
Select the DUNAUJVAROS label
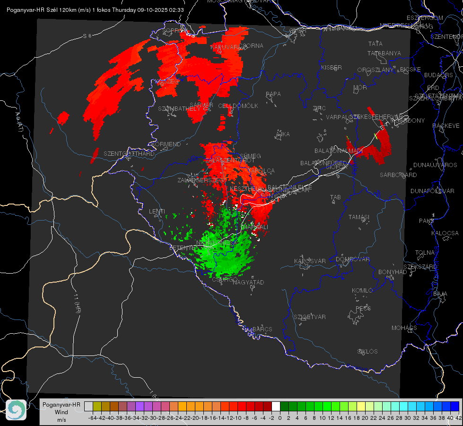435,165
